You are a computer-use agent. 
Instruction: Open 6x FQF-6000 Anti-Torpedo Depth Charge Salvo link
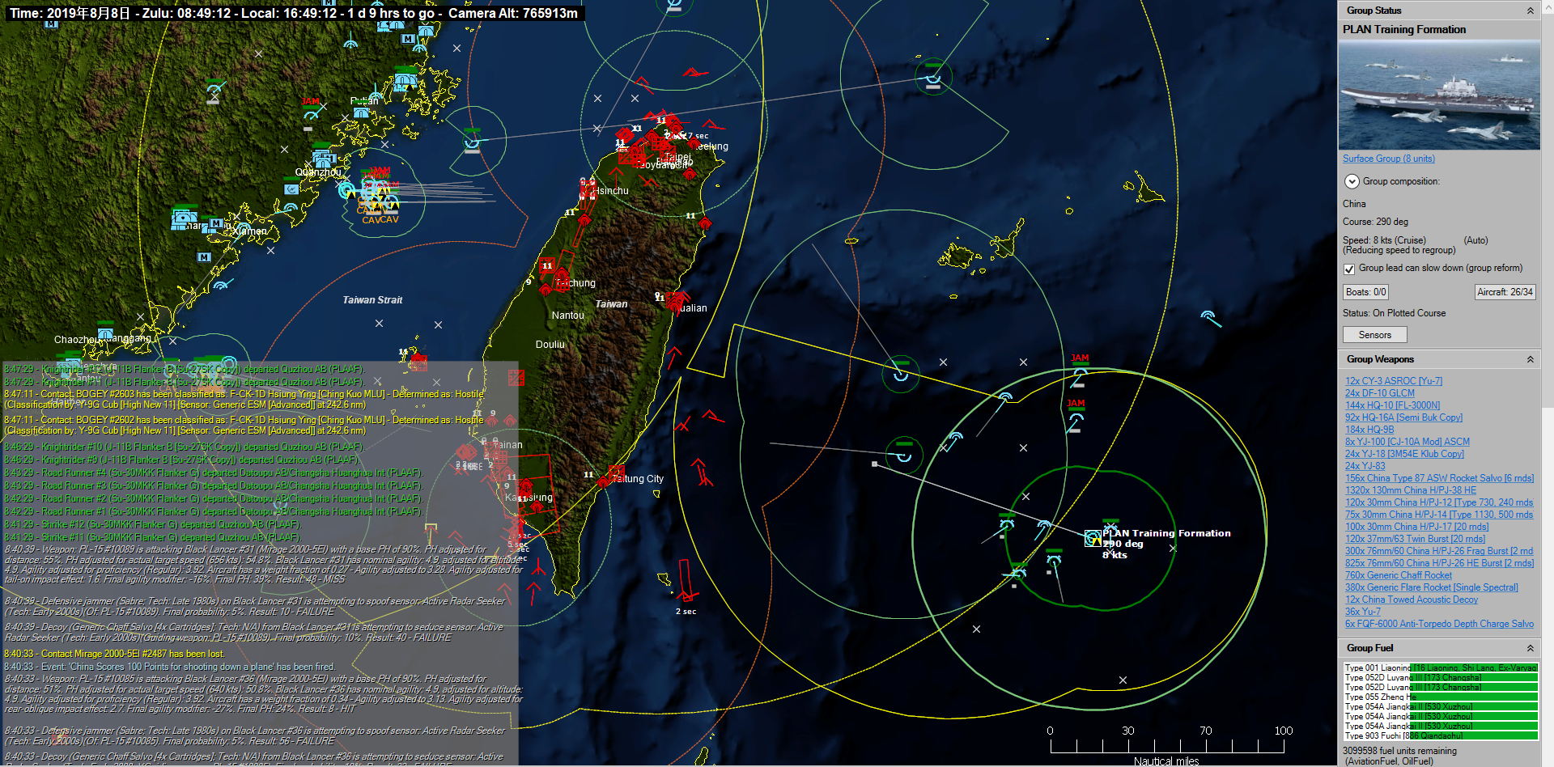click(x=1439, y=624)
